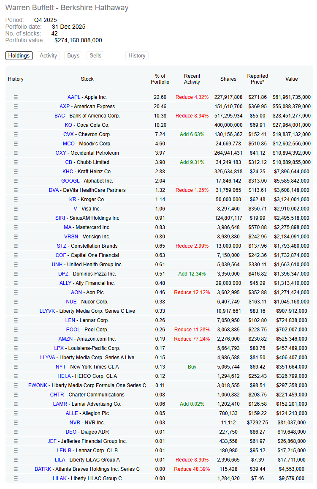Click history icon beside Dominos Pizza
The height and width of the screenshot is (489, 317).
pyautogui.click(x=16, y=274)
